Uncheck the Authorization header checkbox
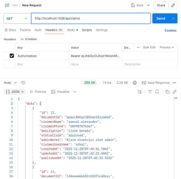Screen dimensions: 181x179 coord(12,56)
